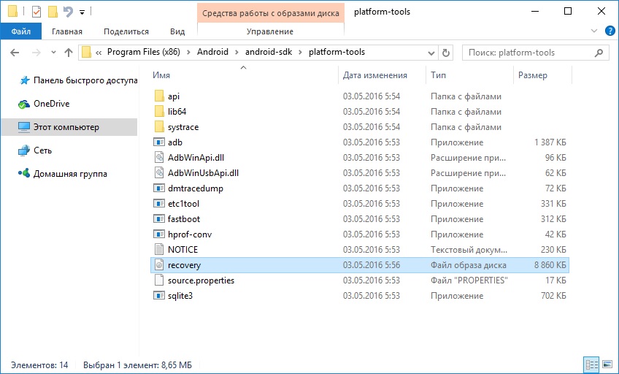Image resolution: width=619 pixels, height=374 pixels.
Task: Click the AdbWinApi.dll file icon
Action: pyautogui.click(x=160, y=158)
